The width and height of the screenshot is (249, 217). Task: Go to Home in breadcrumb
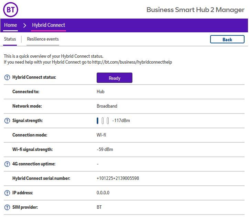pos(10,25)
